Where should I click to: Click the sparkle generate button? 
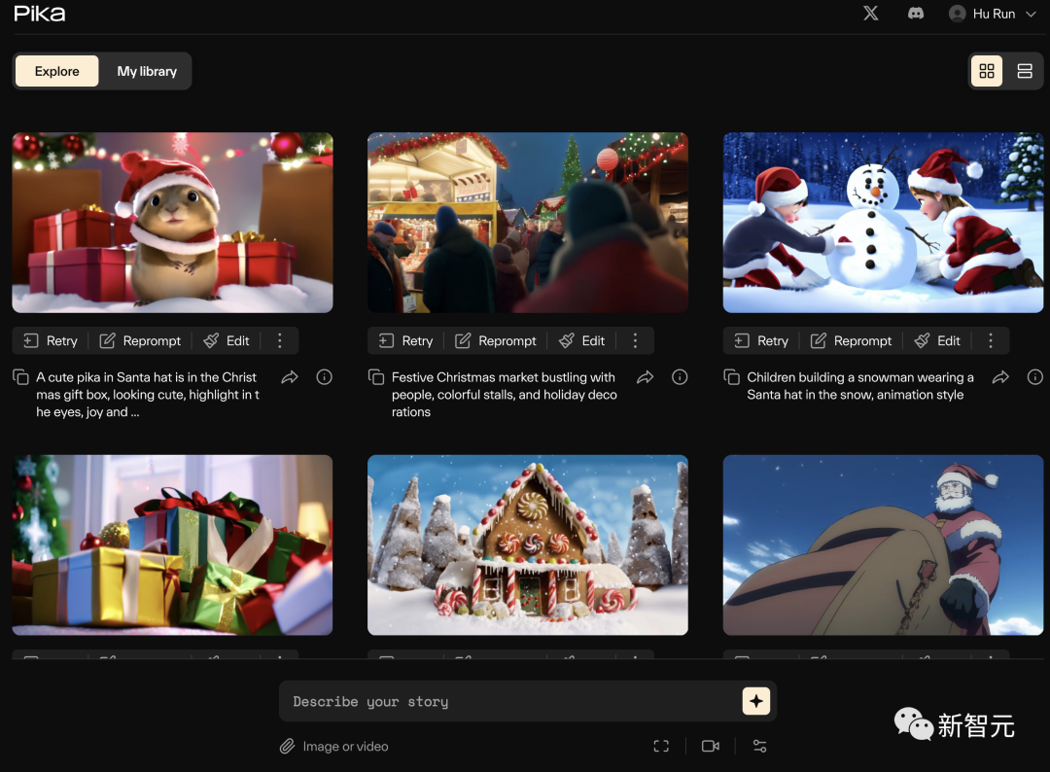coord(755,701)
